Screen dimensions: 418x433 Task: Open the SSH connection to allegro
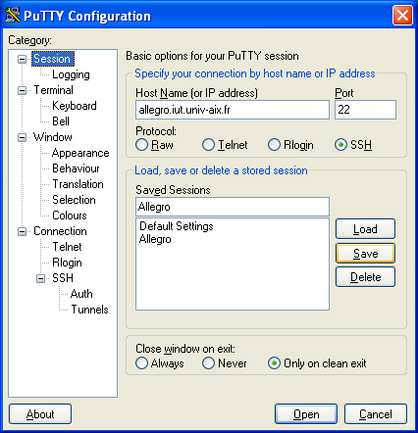point(306,414)
